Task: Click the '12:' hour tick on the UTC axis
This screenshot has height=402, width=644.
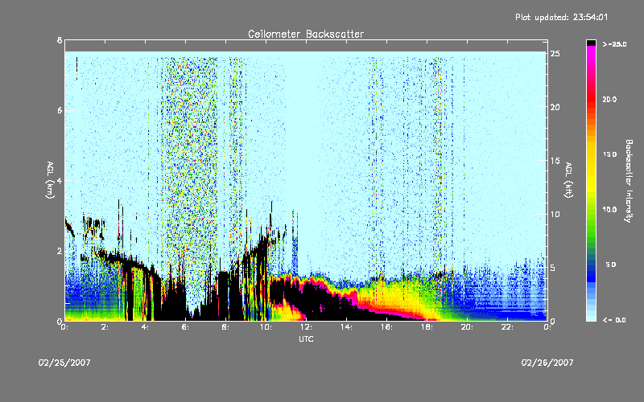Action: [306, 327]
